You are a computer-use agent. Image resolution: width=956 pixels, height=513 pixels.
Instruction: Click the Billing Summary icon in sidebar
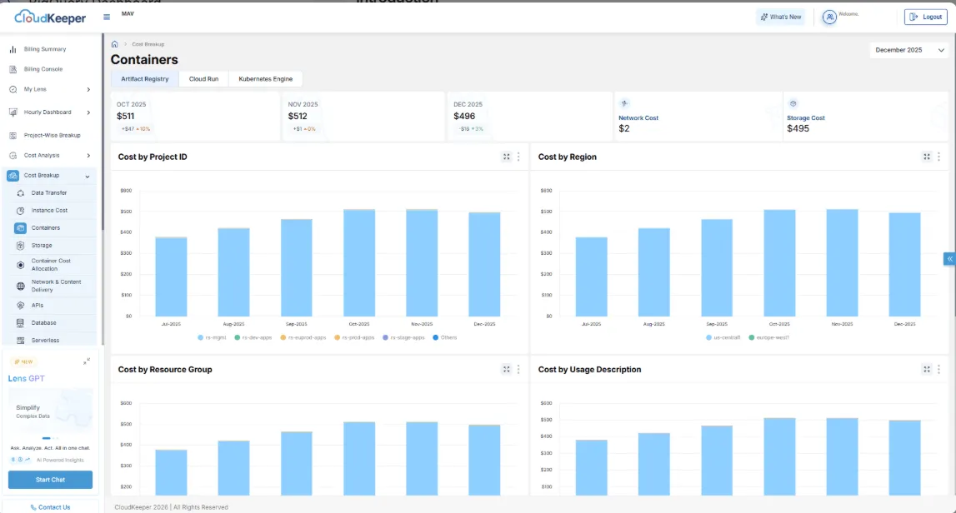tap(13, 49)
